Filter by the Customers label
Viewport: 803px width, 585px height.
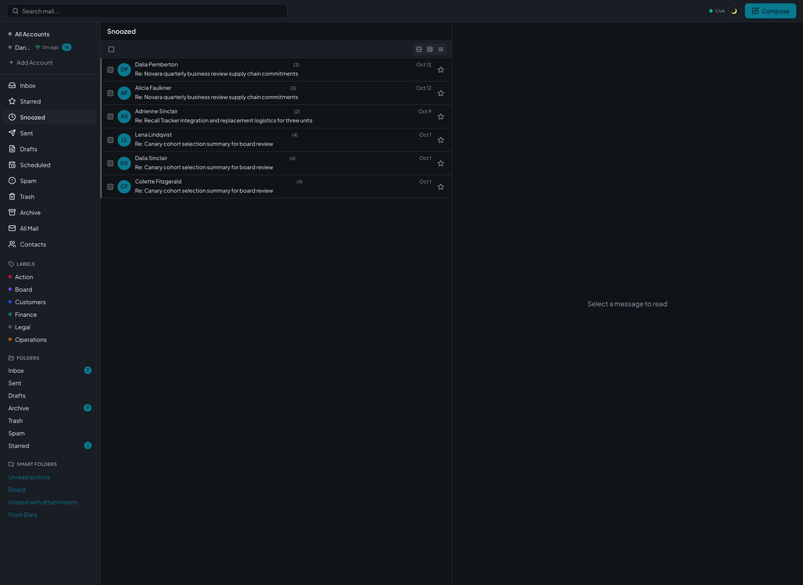pos(30,302)
